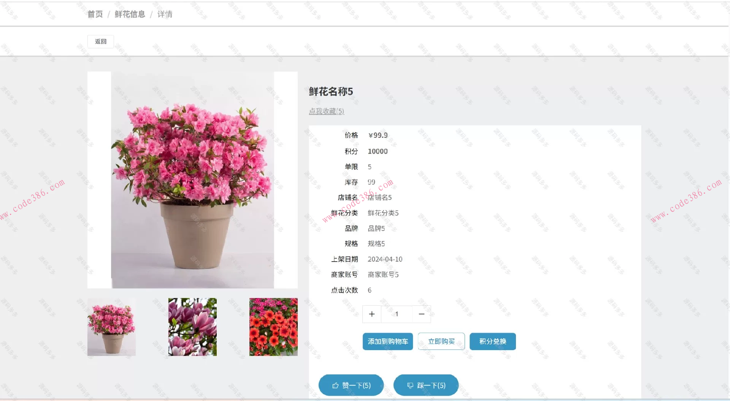
Task: Open 鲜花信息 from the breadcrumb navigation
Action: coord(129,14)
